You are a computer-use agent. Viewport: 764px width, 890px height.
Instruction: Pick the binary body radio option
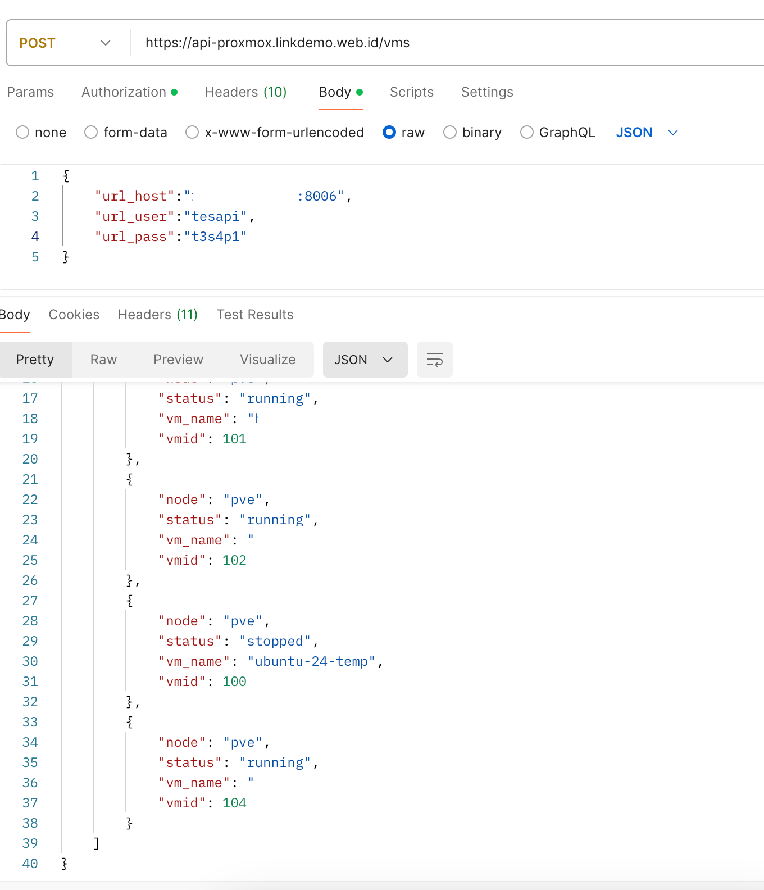[x=450, y=133]
